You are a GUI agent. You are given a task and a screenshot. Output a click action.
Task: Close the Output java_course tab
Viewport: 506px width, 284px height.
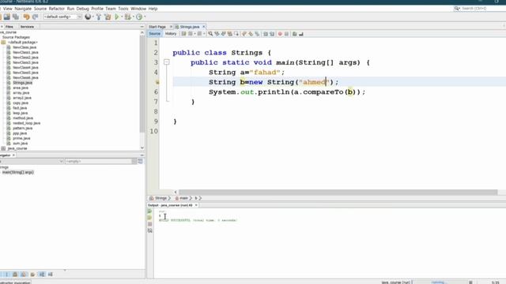pos(196,205)
